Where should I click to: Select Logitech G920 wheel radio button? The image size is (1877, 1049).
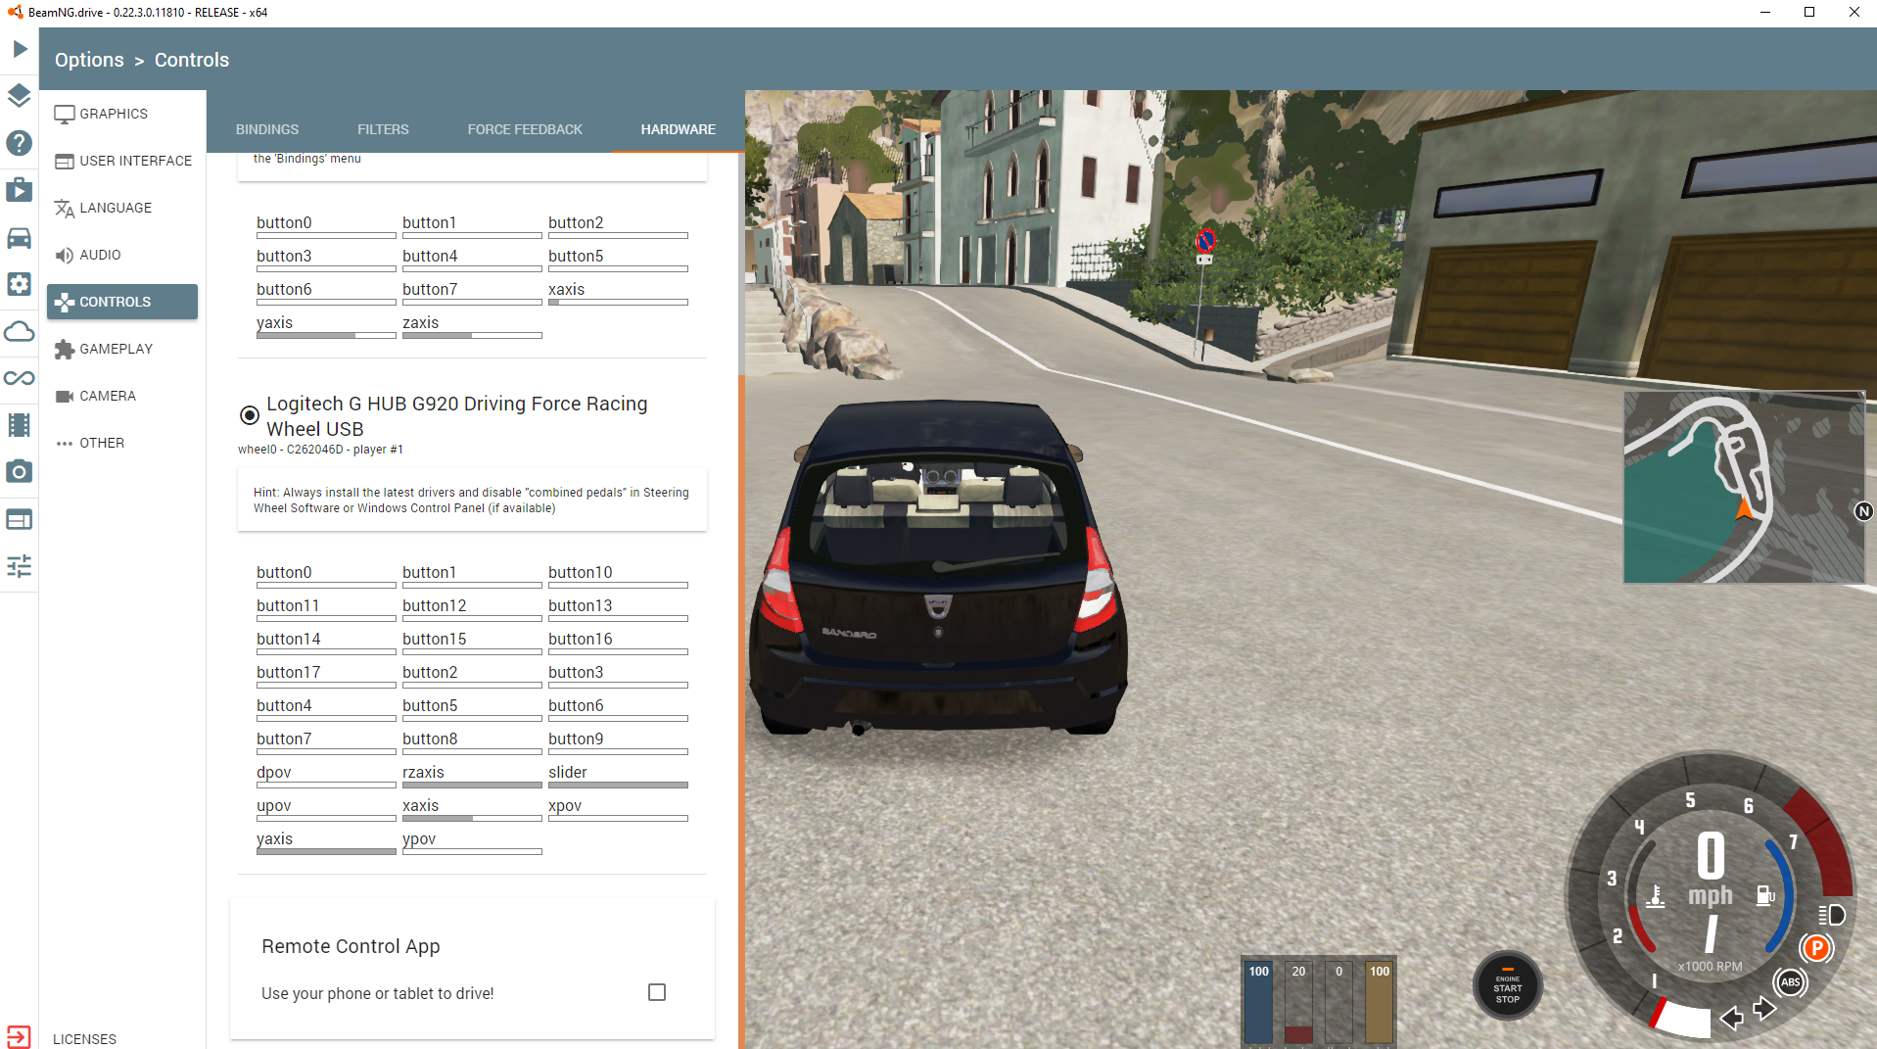click(x=250, y=415)
